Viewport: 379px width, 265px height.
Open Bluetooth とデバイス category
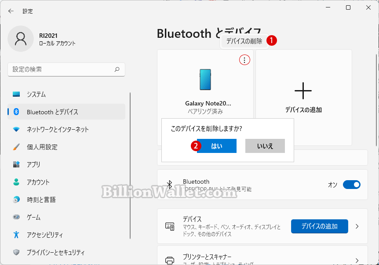point(66,112)
